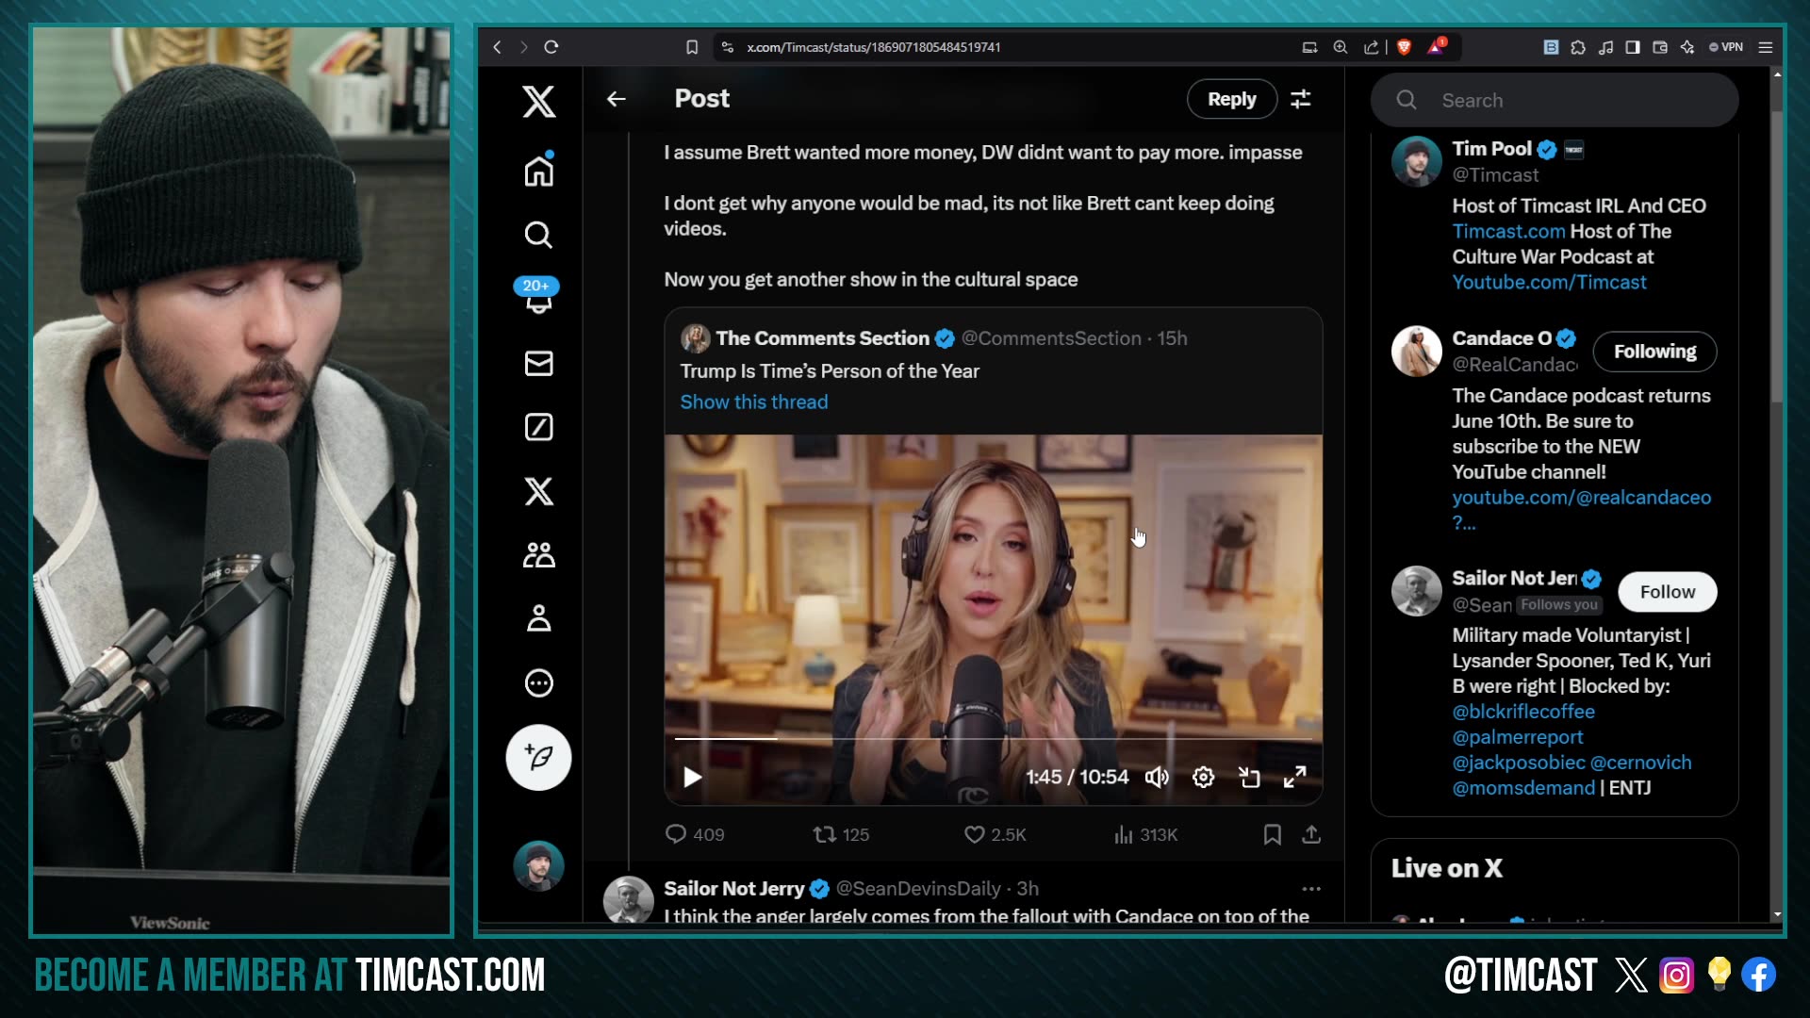Viewport: 1810px width, 1018px height.
Task: Open the Communities section
Action: coord(538,554)
